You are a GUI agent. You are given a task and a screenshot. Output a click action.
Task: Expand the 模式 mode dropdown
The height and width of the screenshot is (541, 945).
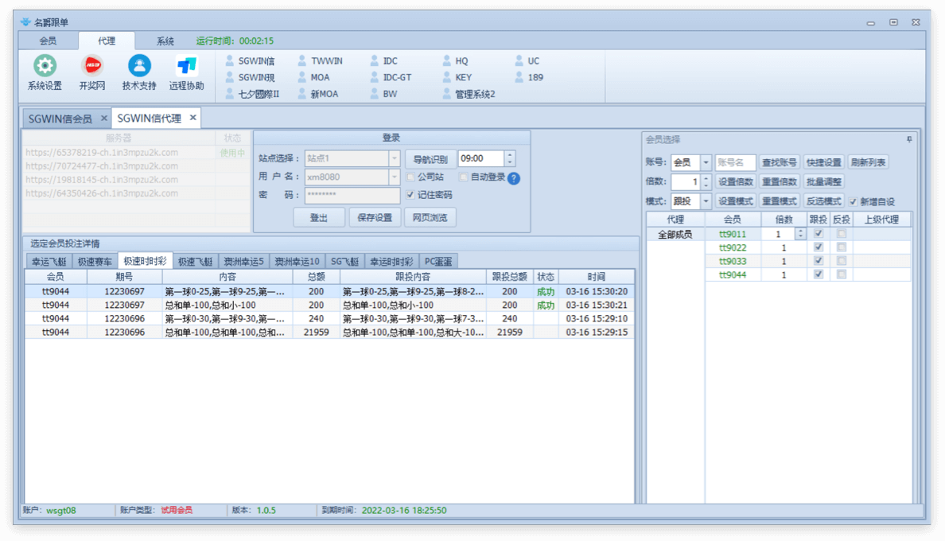[x=706, y=201]
